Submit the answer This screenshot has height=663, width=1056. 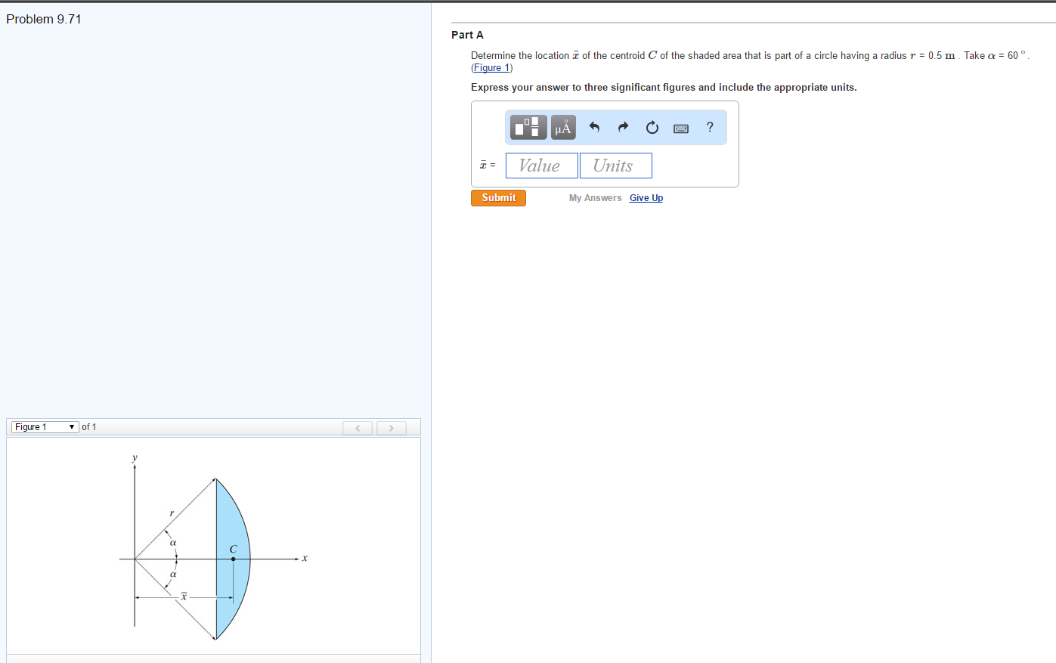[498, 198]
